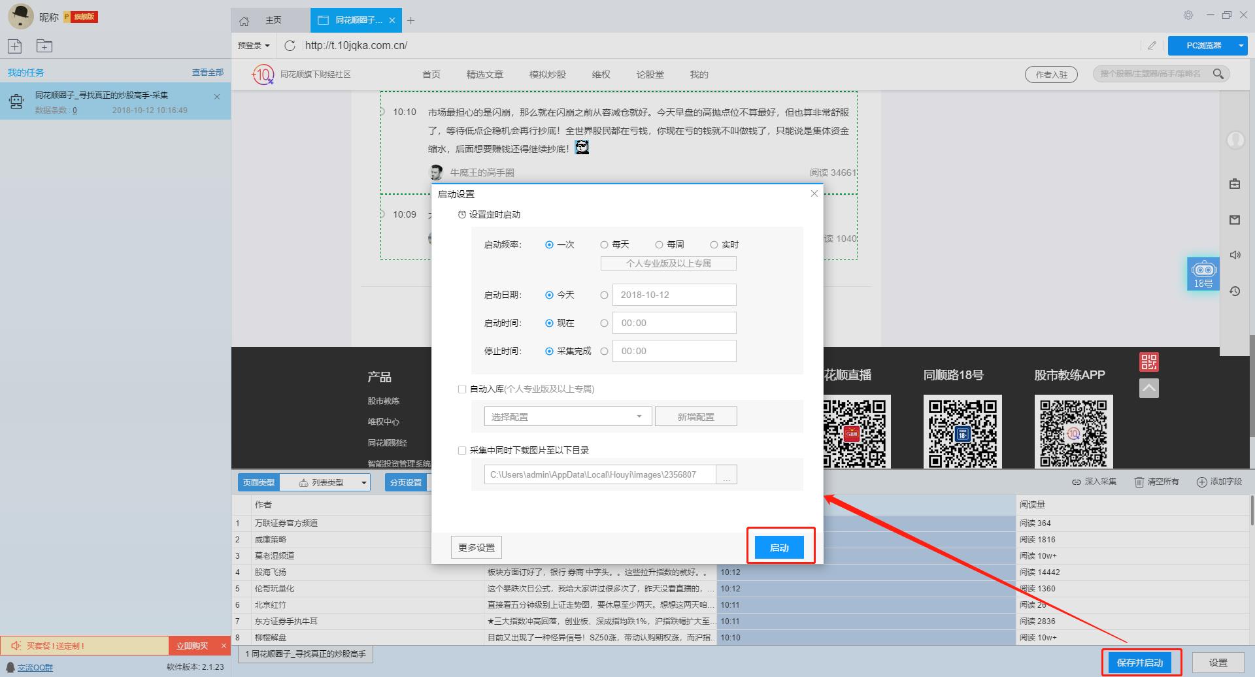Remove the task with its X icon
The width and height of the screenshot is (1255, 677).
pyautogui.click(x=217, y=97)
